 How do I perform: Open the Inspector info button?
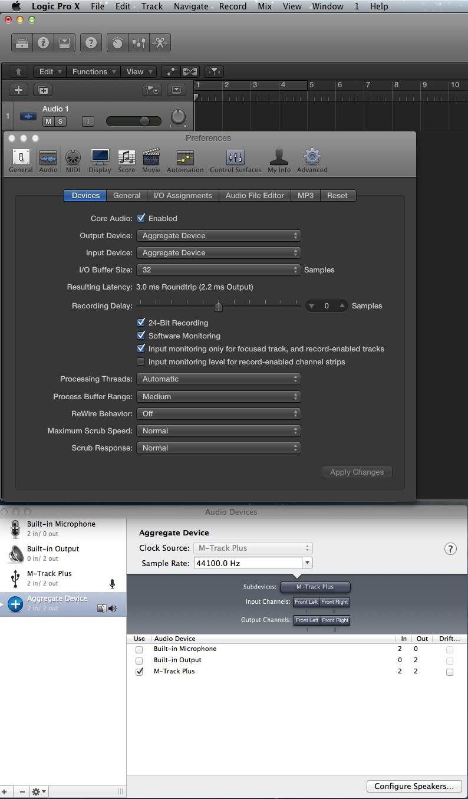tap(43, 43)
